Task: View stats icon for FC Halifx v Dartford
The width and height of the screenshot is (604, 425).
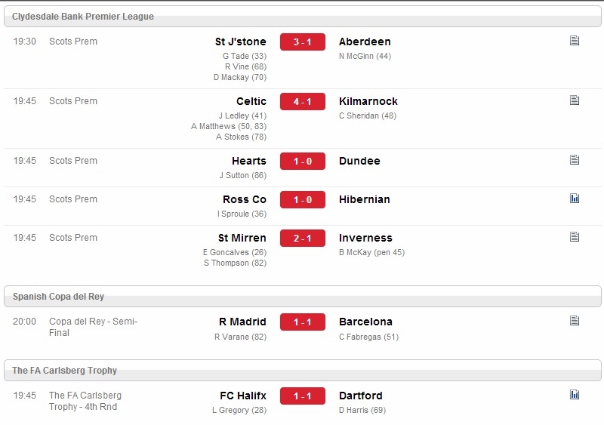Action: 575,395
